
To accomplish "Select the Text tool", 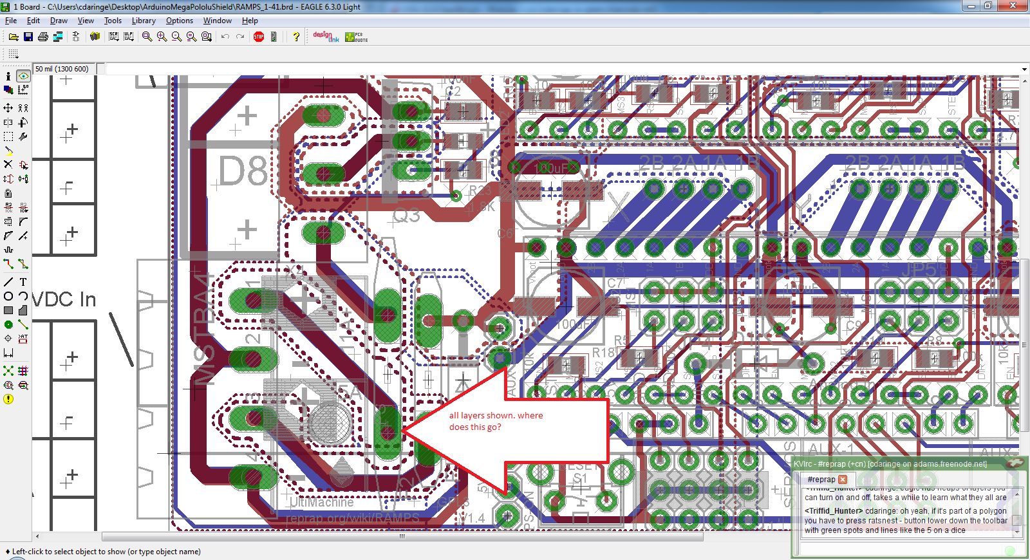I will 23,282.
